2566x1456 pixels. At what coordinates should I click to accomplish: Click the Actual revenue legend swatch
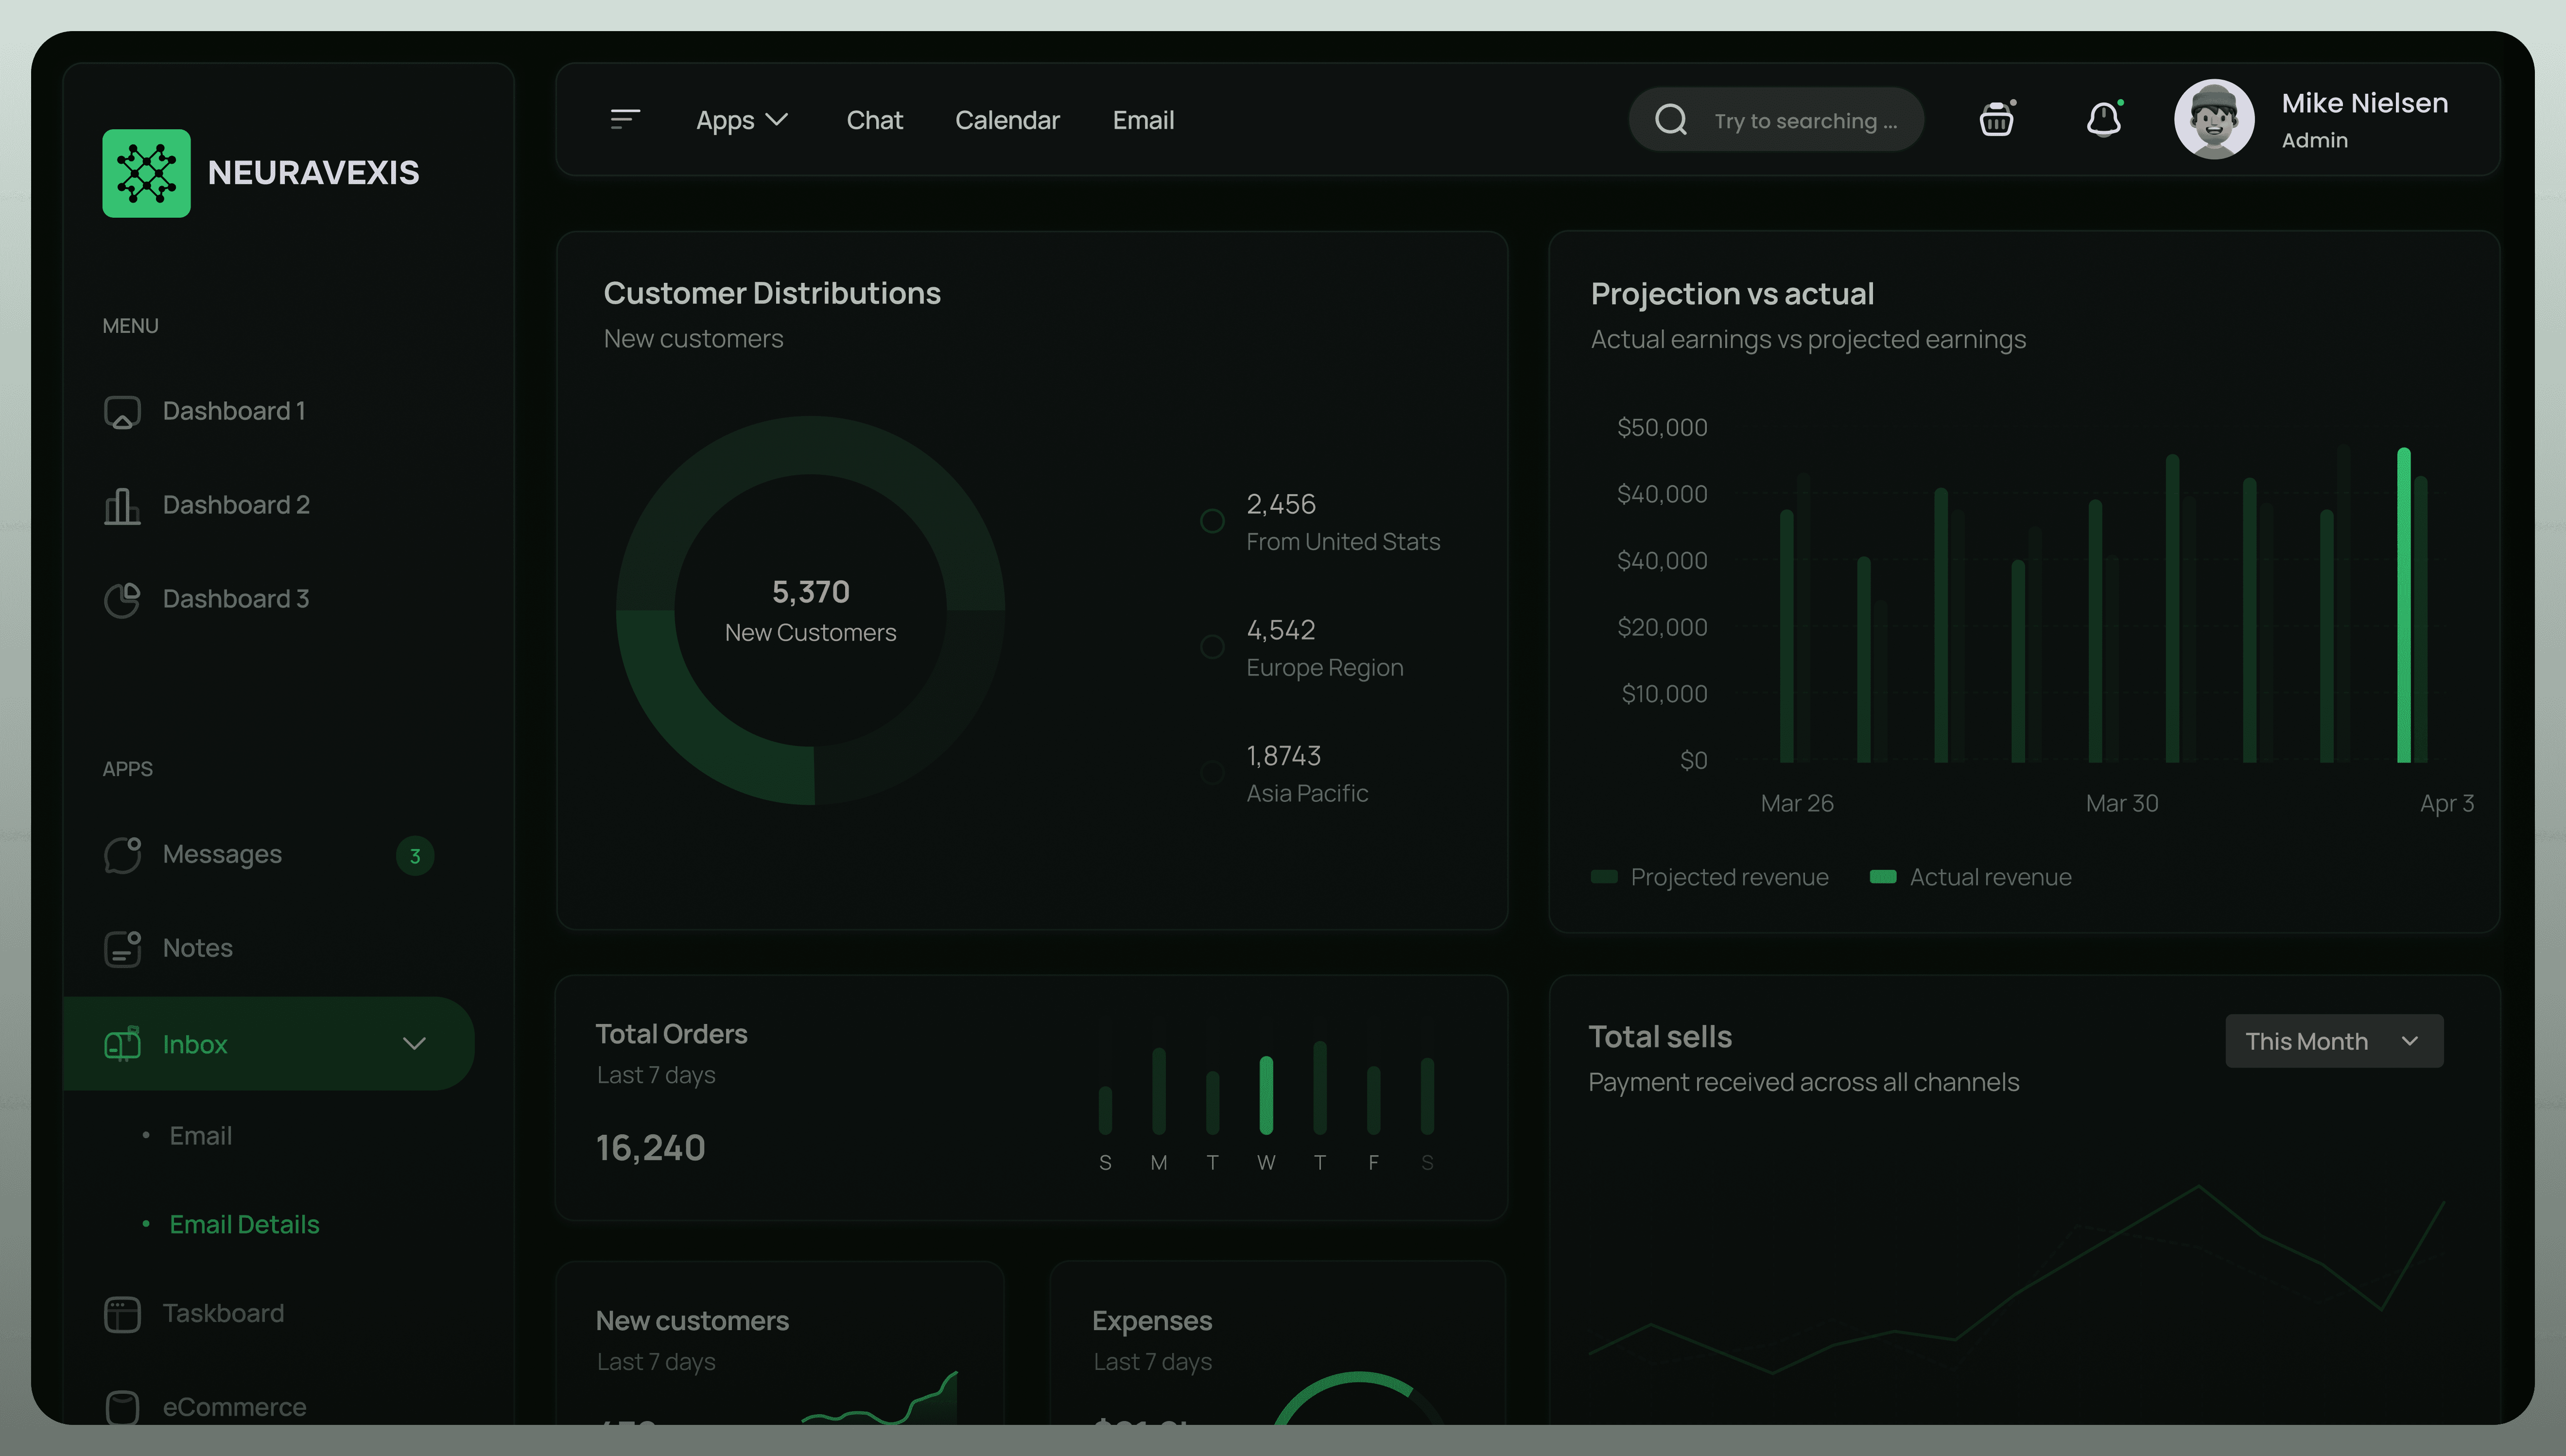tap(1883, 877)
